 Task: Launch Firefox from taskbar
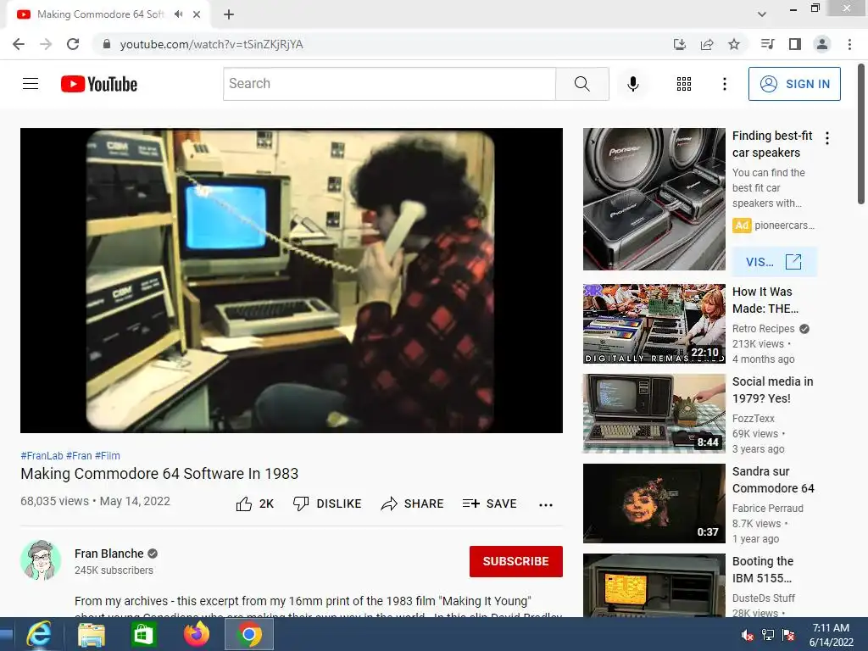point(197,634)
